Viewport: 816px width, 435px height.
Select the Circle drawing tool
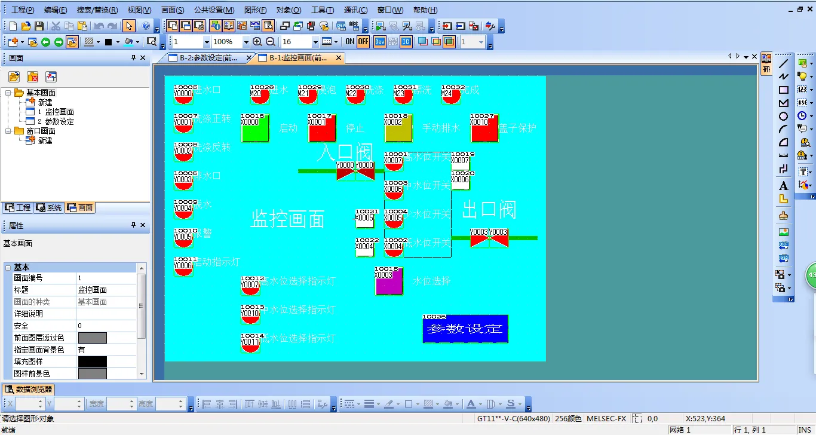(784, 116)
